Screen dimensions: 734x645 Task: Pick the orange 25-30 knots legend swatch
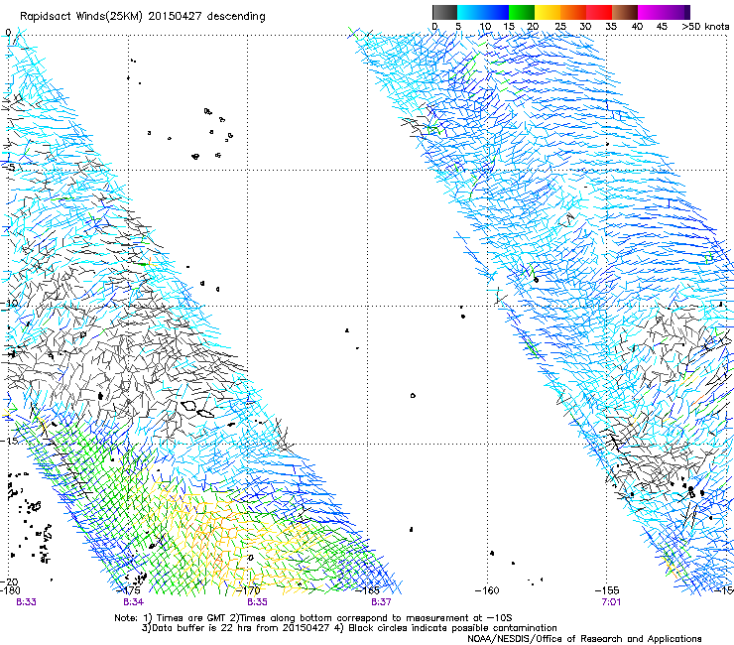(573, 12)
